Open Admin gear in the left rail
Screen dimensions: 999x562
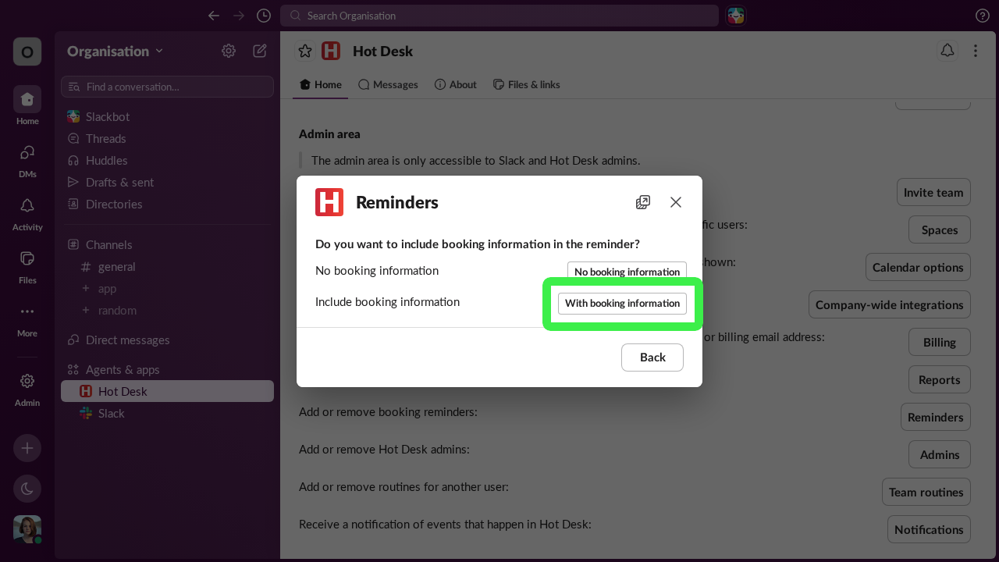pos(27,387)
